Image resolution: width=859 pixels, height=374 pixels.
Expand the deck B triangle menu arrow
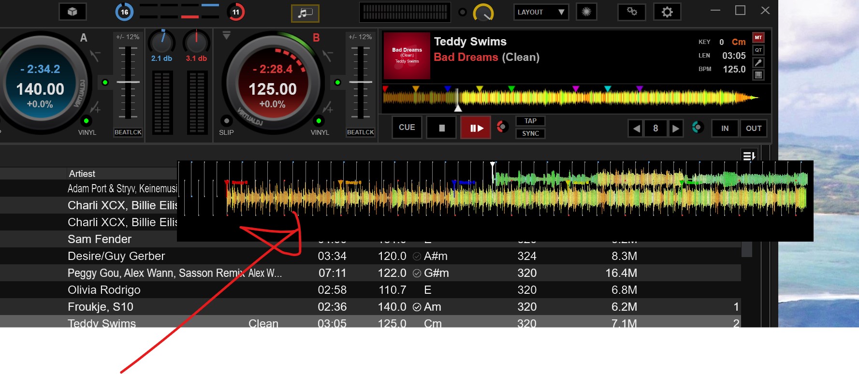pos(226,35)
